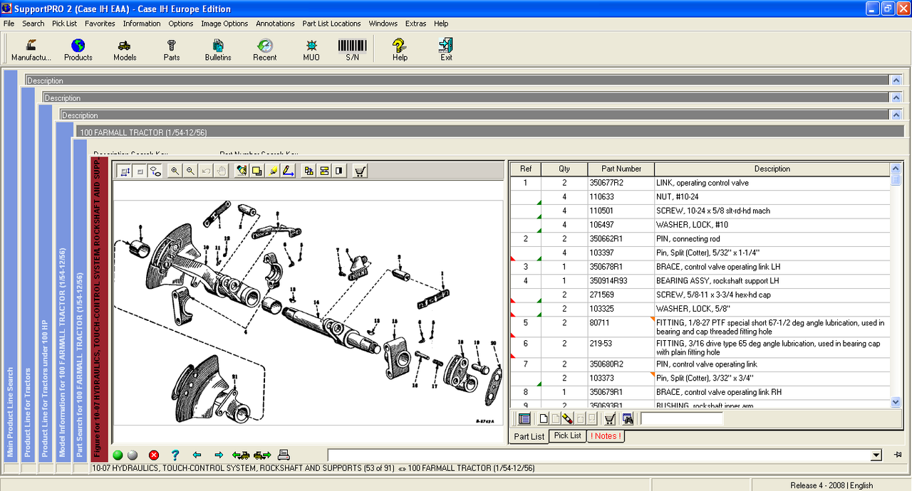
Task: Open the File menu
Action: pyautogui.click(x=9, y=23)
